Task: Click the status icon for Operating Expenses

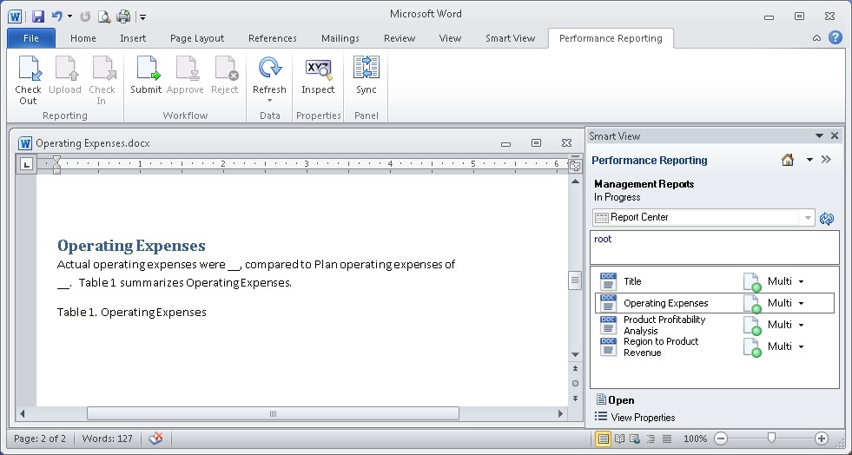Action: (x=752, y=304)
